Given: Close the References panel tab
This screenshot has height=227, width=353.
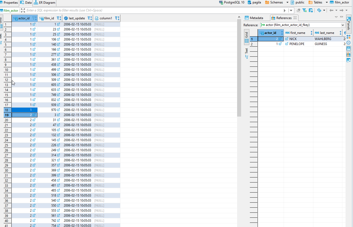Looking at the screenshot, I should (295, 18).
